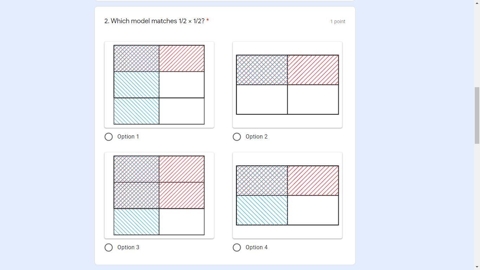480x270 pixels.
Task: Select the Option 1 radio button
Action: pos(109,137)
